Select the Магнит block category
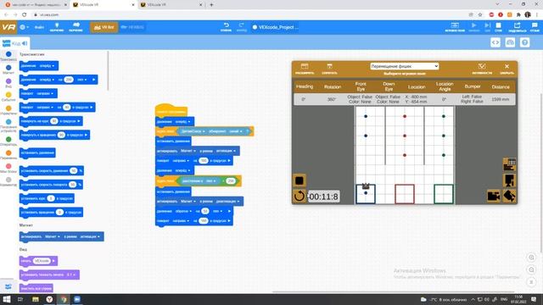 8,69
